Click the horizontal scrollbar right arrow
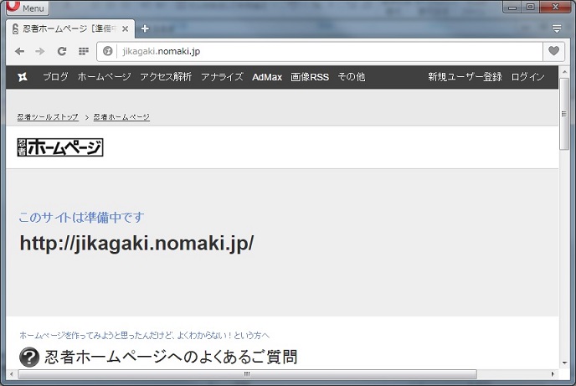Viewport: 576px width, 386px height. click(553, 374)
